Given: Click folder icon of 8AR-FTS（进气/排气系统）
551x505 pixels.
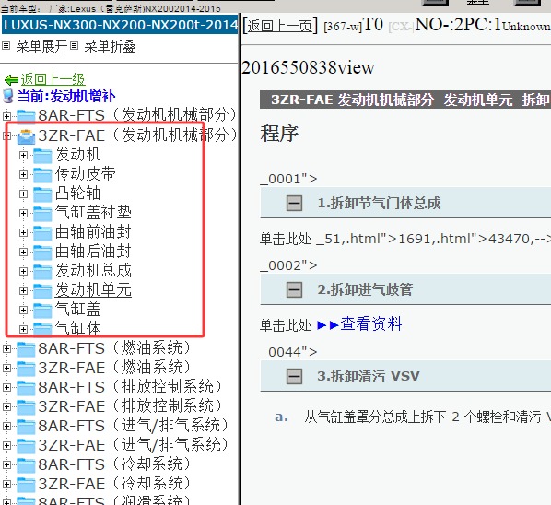Looking at the screenshot, I should pos(26,427).
